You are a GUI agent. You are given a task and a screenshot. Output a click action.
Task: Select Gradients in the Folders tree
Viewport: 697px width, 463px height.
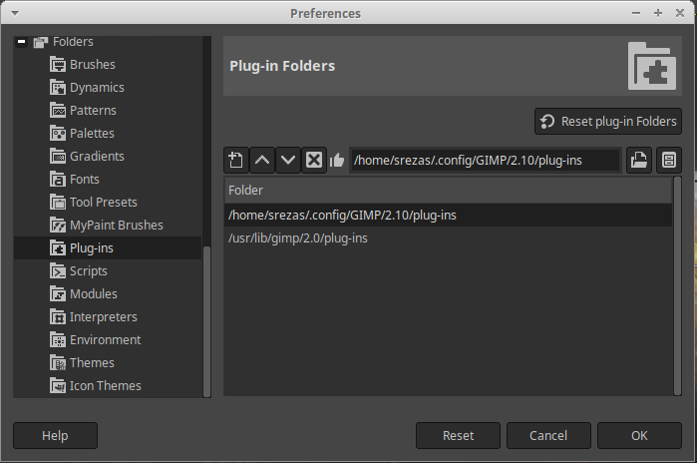click(97, 156)
